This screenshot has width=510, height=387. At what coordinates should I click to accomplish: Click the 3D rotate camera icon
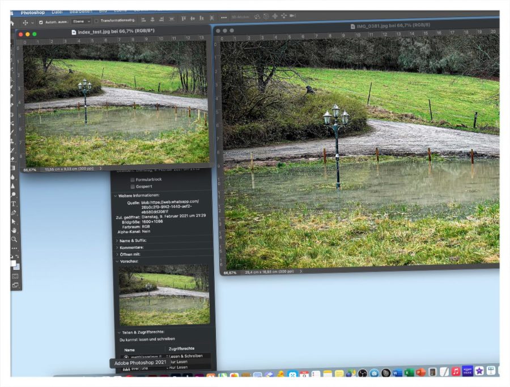[x=257, y=16]
